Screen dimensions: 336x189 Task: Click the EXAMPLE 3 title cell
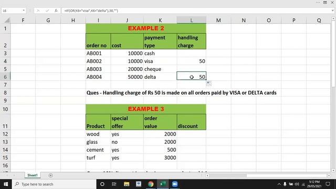(x=146, y=109)
